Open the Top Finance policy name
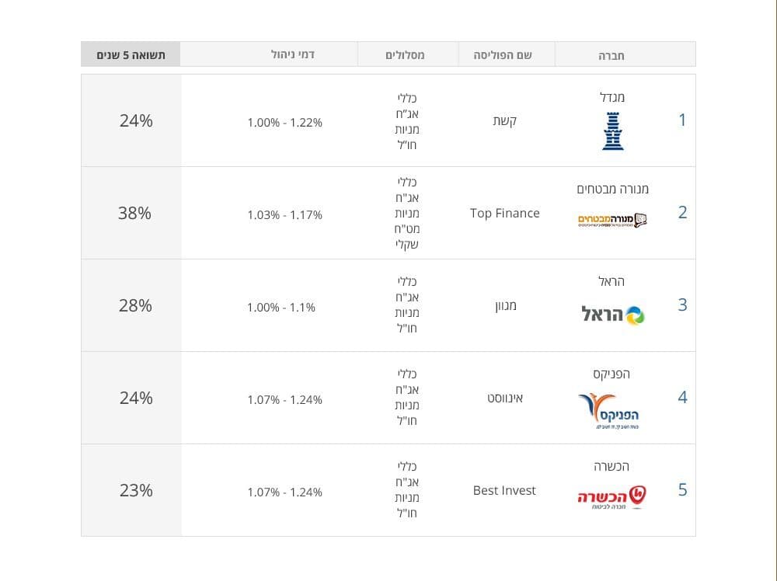777x581 pixels. (x=504, y=213)
